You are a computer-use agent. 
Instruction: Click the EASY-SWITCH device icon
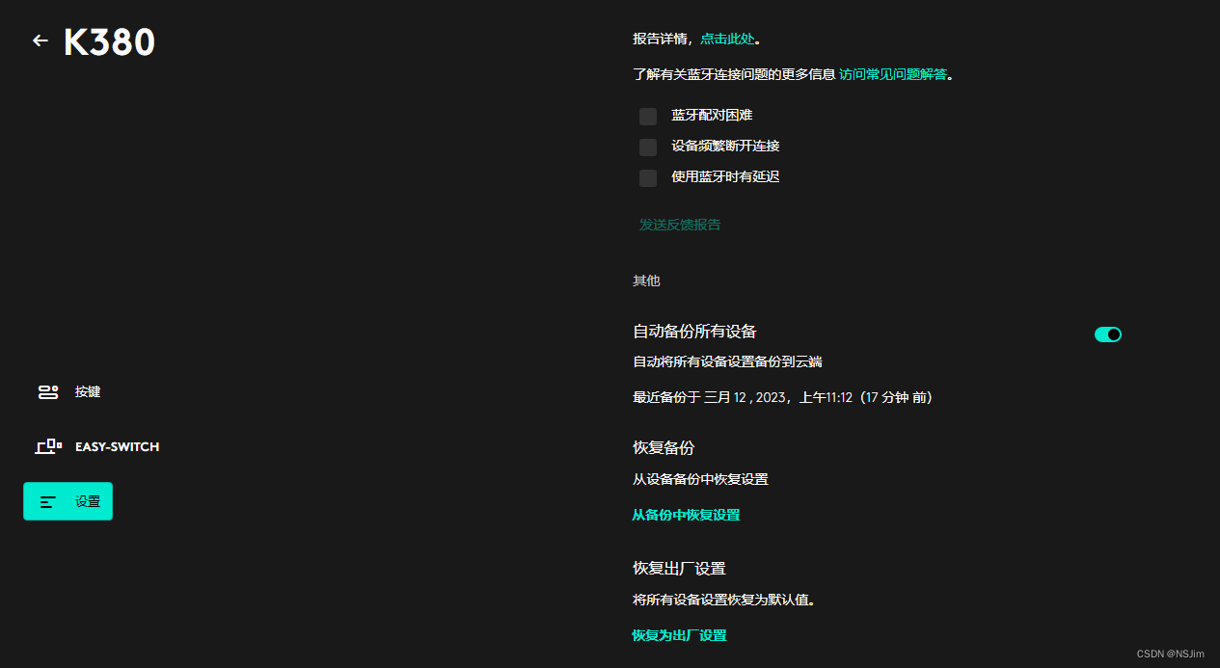click(48, 446)
